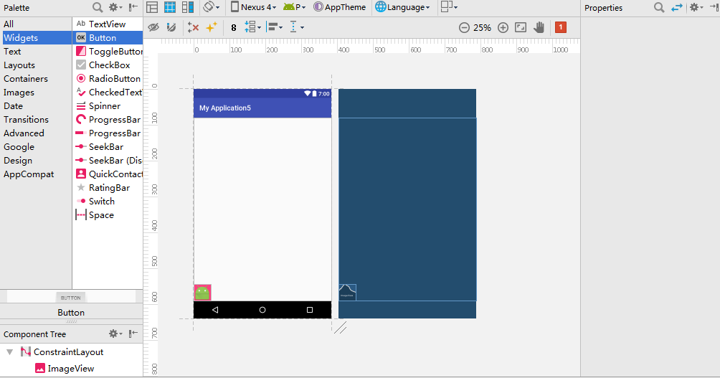Clear all constraints
The width and height of the screenshot is (720, 378).
pyautogui.click(x=194, y=27)
